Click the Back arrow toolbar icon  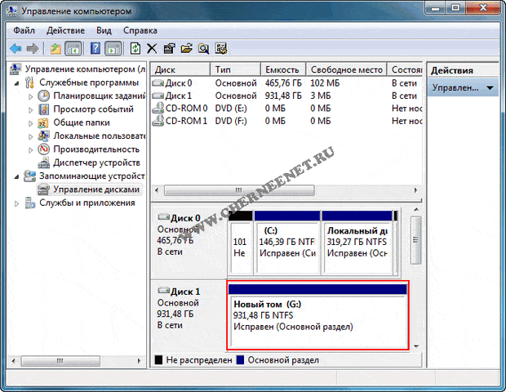click(16, 49)
